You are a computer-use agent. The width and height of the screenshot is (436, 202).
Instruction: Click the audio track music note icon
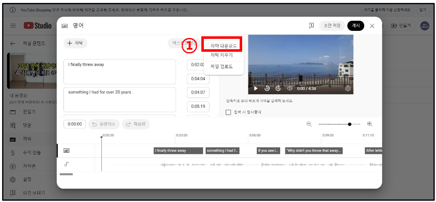[x=66, y=164]
